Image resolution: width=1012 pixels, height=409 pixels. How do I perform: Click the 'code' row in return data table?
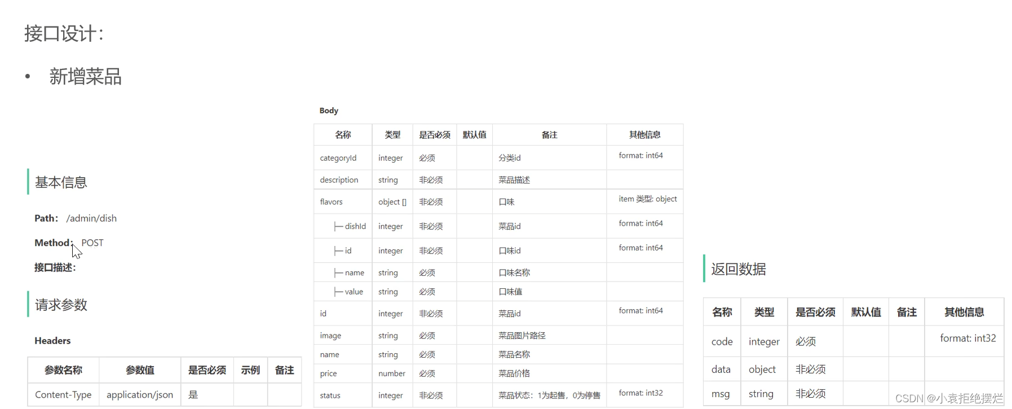[x=854, y=342]
